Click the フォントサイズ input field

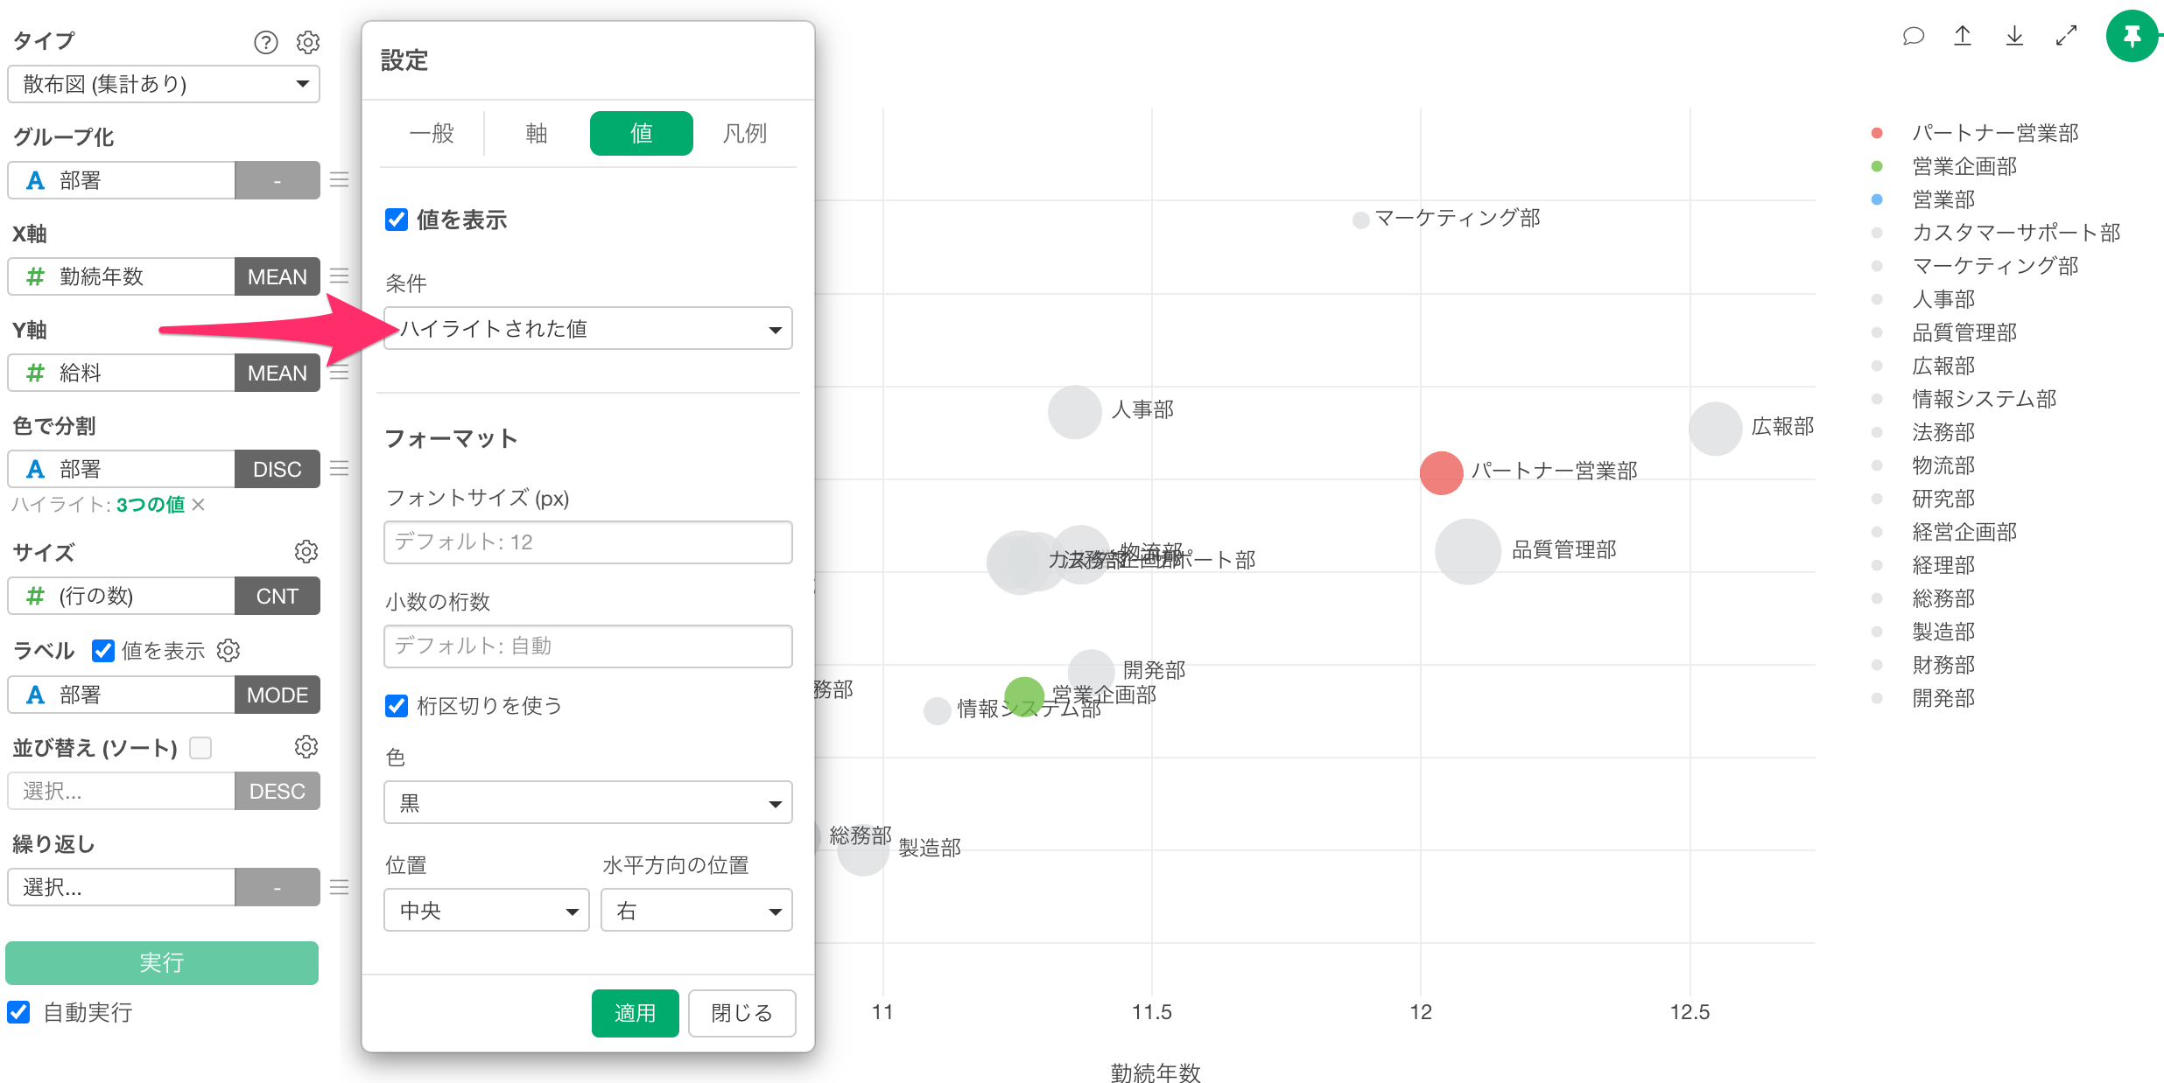[587, 542]
